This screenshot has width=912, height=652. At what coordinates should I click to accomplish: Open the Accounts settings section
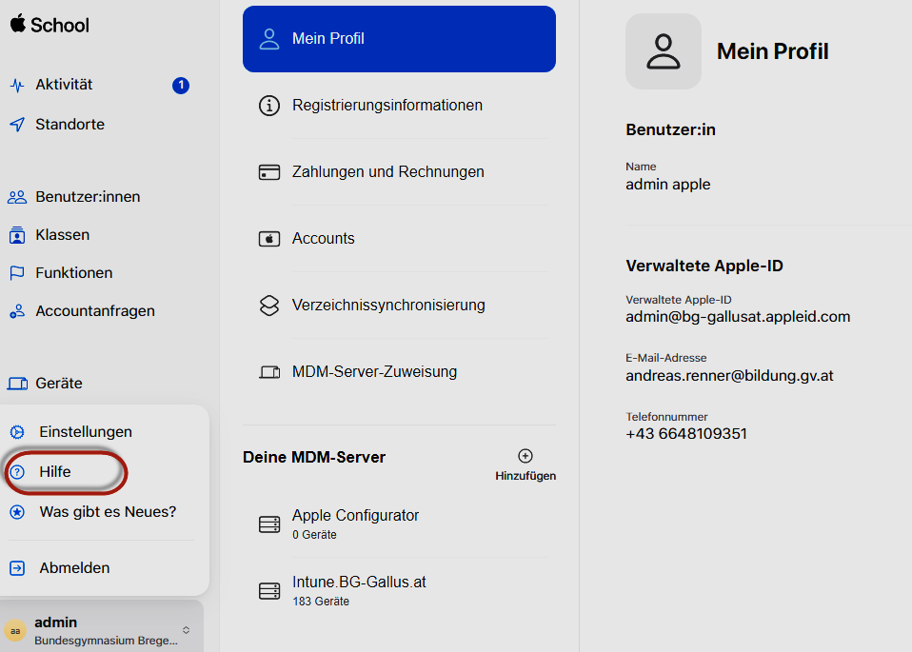[323, 239]
